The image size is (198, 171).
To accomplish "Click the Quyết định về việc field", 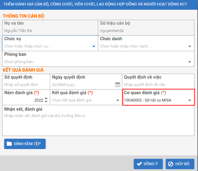I will pyautogui.click(x=158, y=85).
